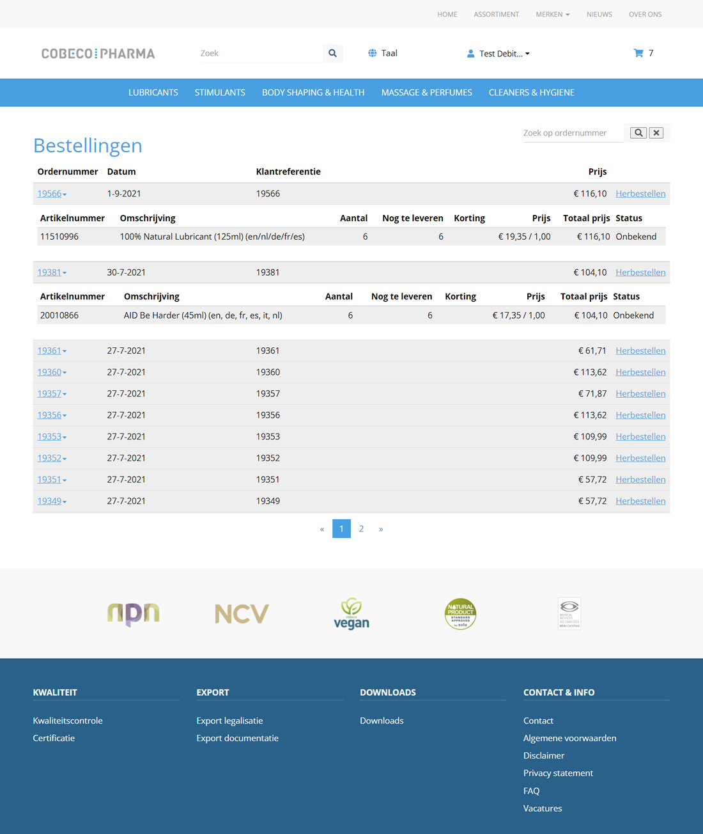
Task: Click the NCV logo
Action: coord(242,614)
